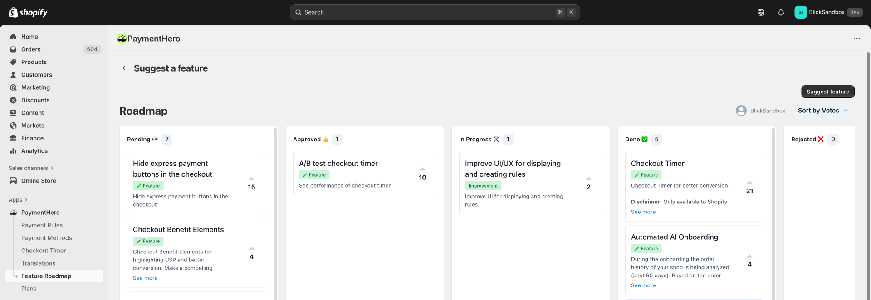This screenshot has width=871, height=300.
Task: Click the Sidekick assistant icon in top bar
Action: click(x=761, y=12)
